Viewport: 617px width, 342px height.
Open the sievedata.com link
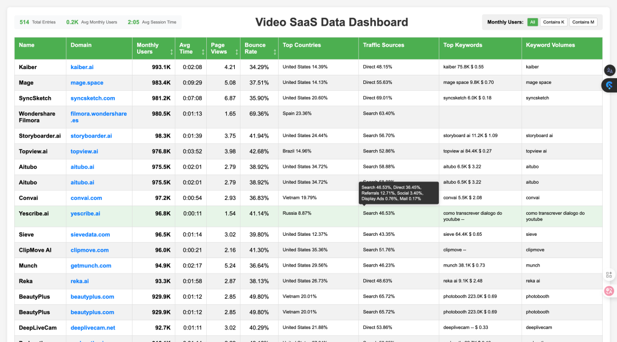90,235
